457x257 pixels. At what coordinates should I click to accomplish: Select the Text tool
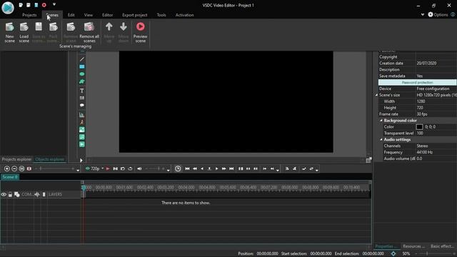[x=82, y=91]
